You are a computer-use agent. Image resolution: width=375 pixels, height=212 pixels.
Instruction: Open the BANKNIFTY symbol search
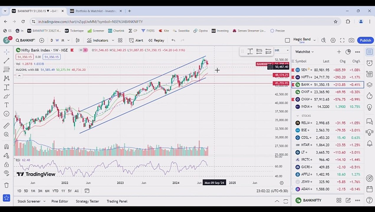coord(25,40)
